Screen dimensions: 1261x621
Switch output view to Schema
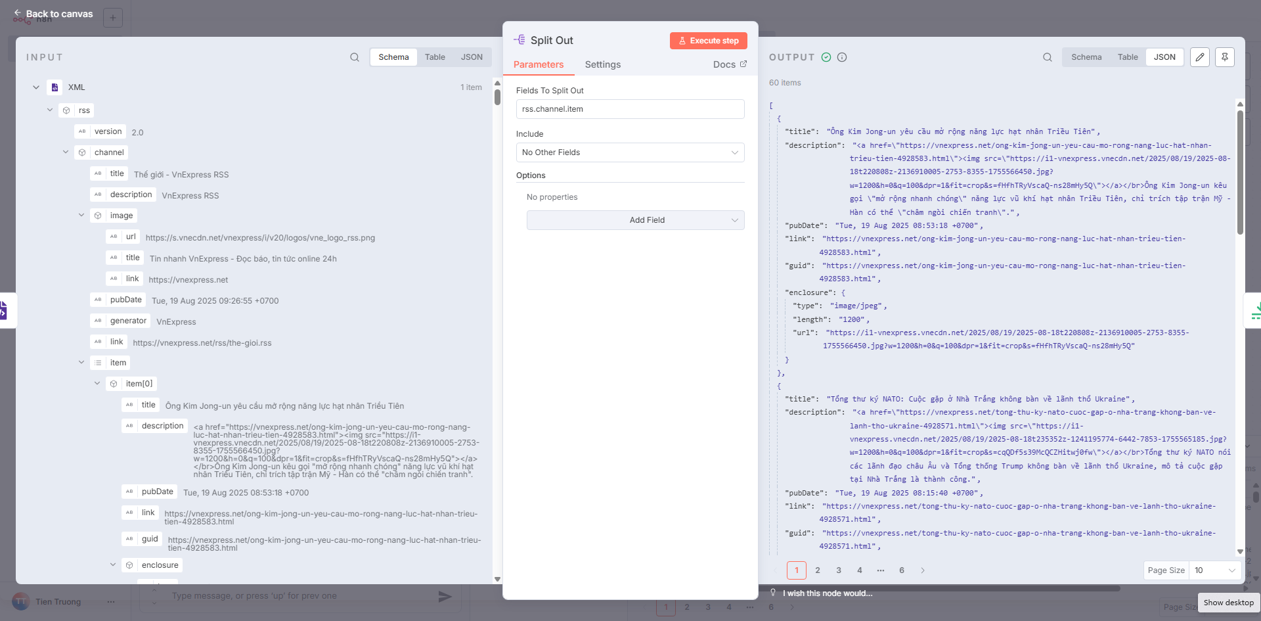[x=1086, y=57]
